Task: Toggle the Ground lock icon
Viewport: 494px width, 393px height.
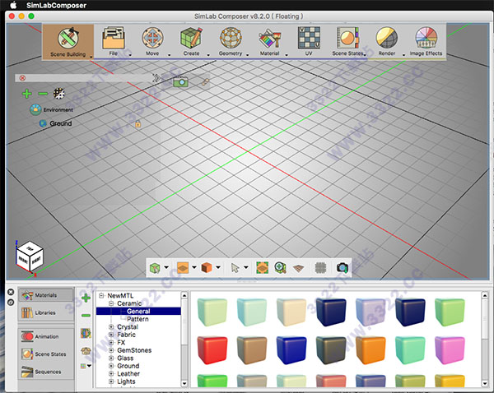Action: (138, 124)
